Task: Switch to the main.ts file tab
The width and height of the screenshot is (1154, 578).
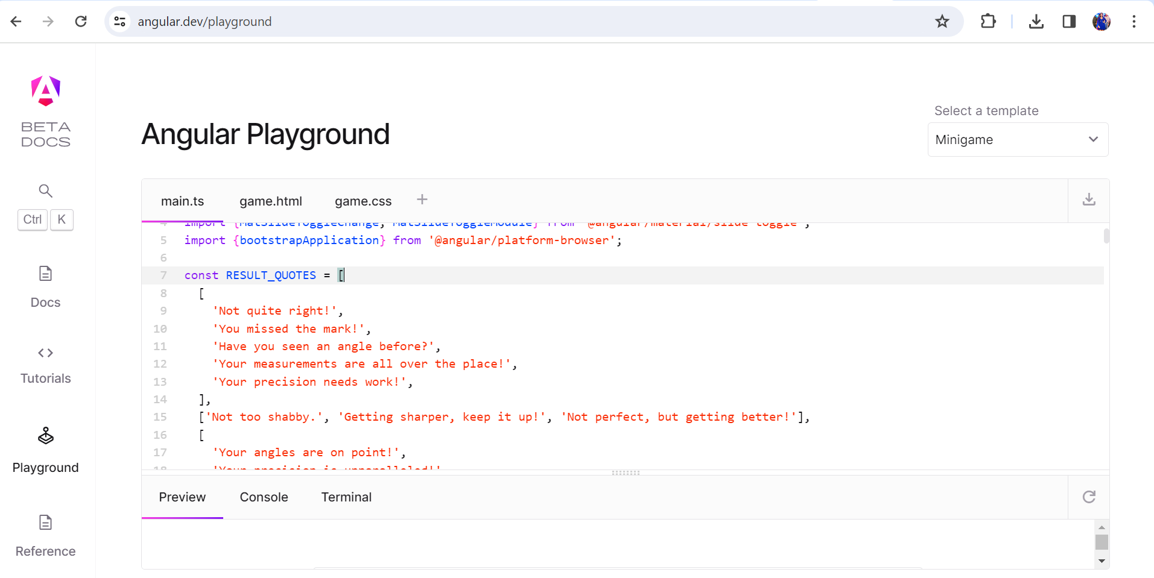Action: pyautogui.click(x=182, y=201)
